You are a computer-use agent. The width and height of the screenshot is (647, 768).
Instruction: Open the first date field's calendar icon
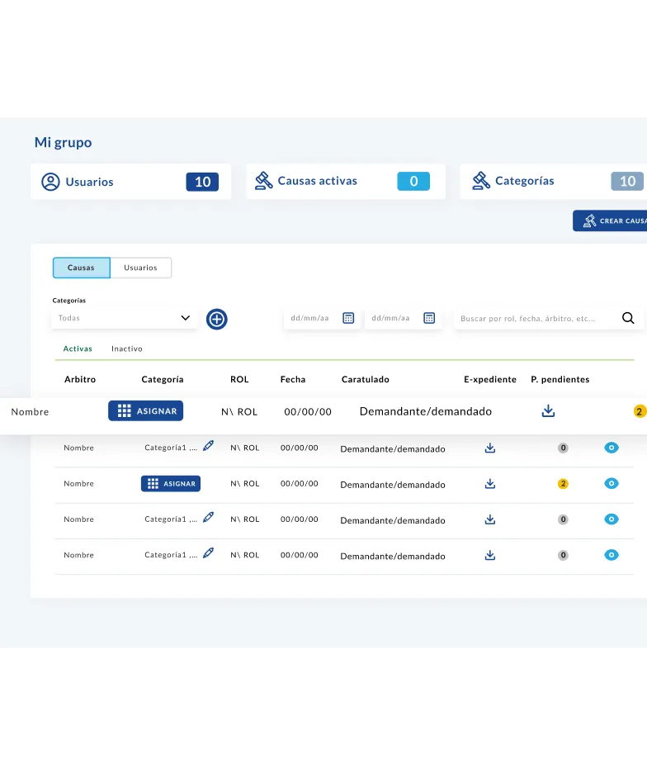pyautogui.click(x=348, y=319)
